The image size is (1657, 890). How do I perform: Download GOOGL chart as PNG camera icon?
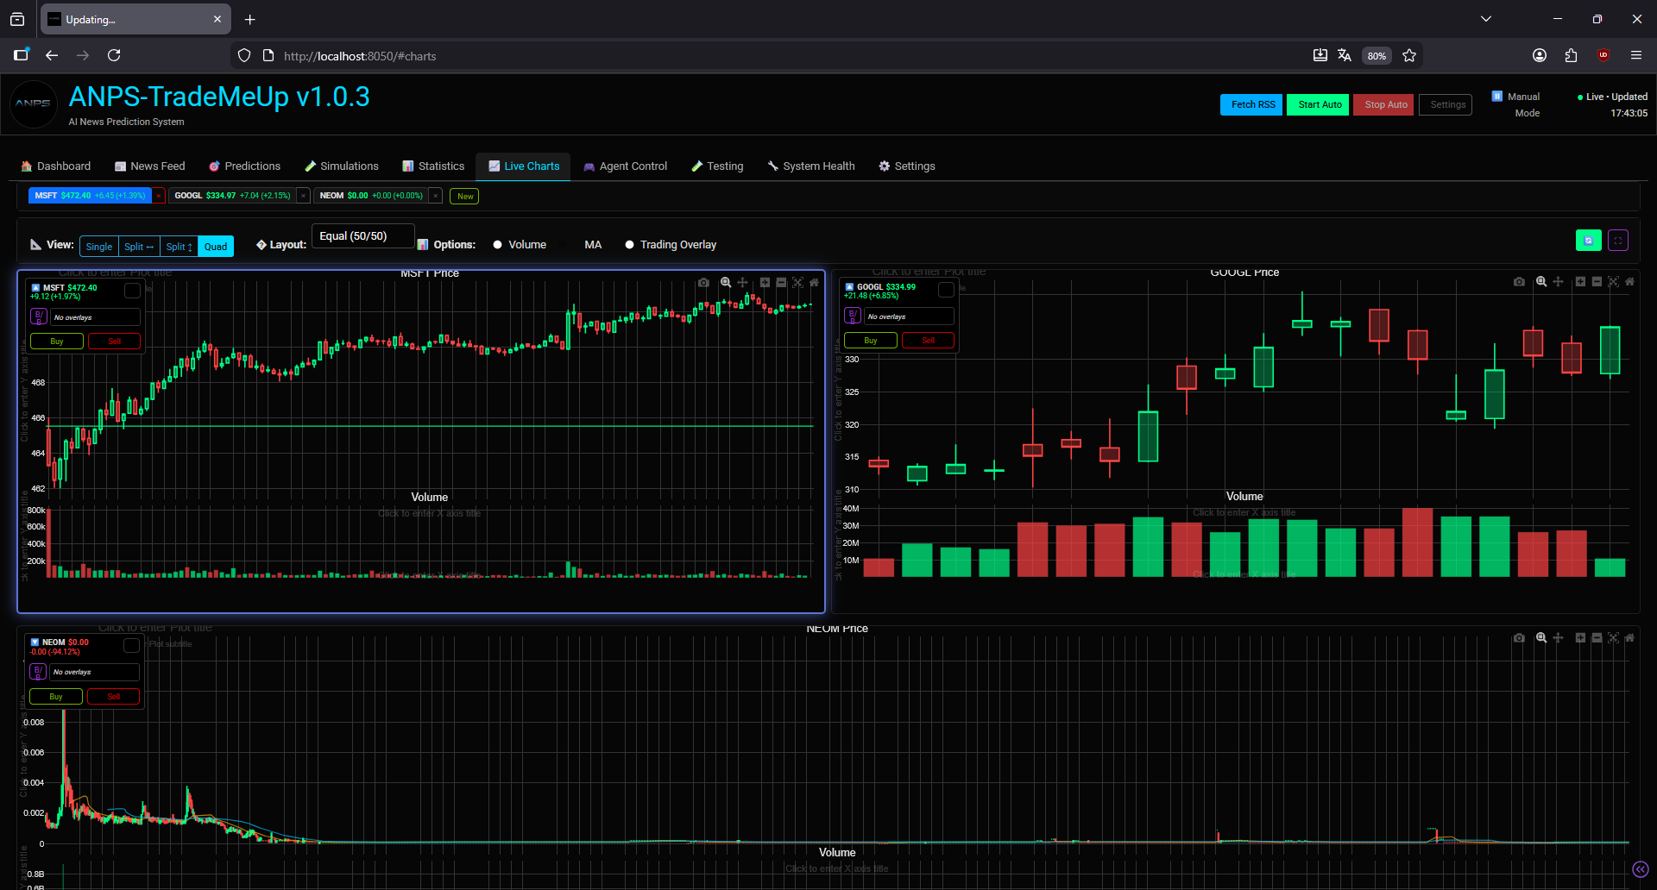pyautogui.click(x=1519, y=282)
